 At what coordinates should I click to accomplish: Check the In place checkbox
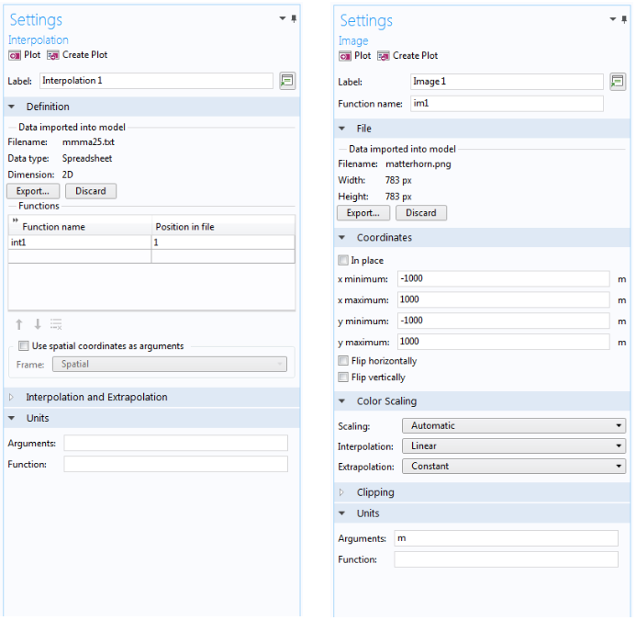point(343,260)
